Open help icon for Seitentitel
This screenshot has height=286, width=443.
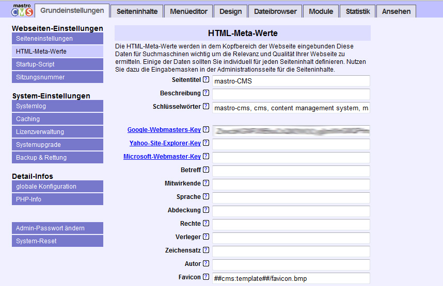point(206,79)
